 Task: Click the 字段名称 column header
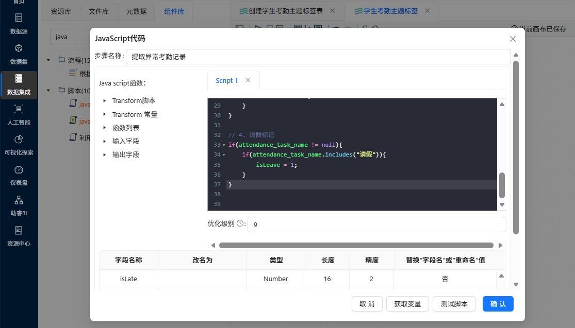click(128, 260)
